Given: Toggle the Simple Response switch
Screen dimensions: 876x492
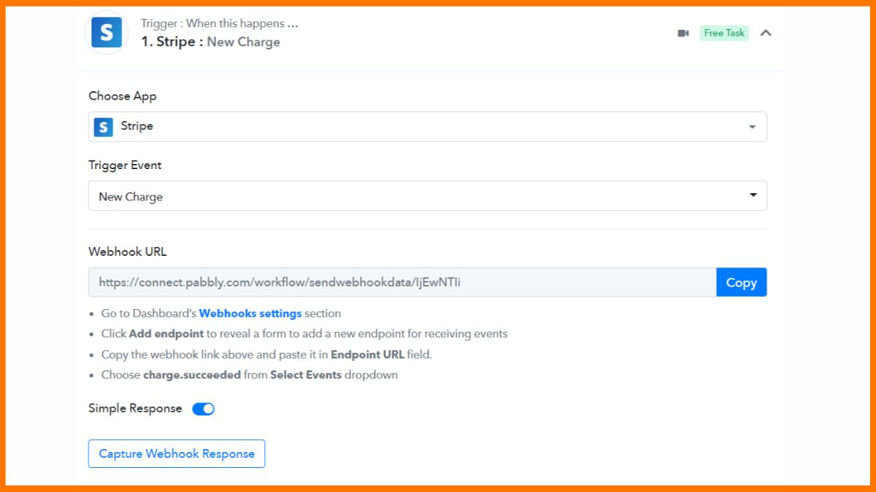Looking at the screenshot, I should point(203,409).
